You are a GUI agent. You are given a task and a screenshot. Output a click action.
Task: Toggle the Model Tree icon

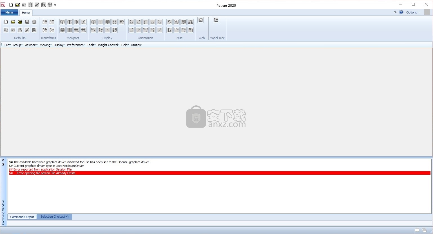pyautogui.click(x=216, y=20)
